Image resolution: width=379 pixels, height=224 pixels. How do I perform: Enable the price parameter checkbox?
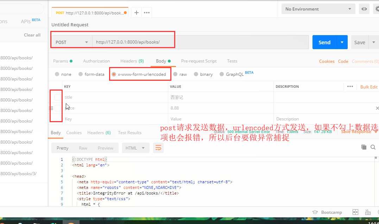tap(57, 108)
